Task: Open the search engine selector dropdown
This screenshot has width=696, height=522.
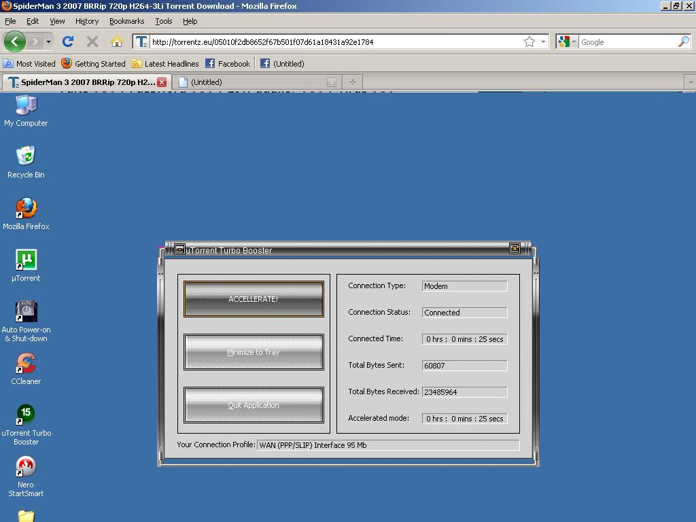Action: click(x=568, y=41)
